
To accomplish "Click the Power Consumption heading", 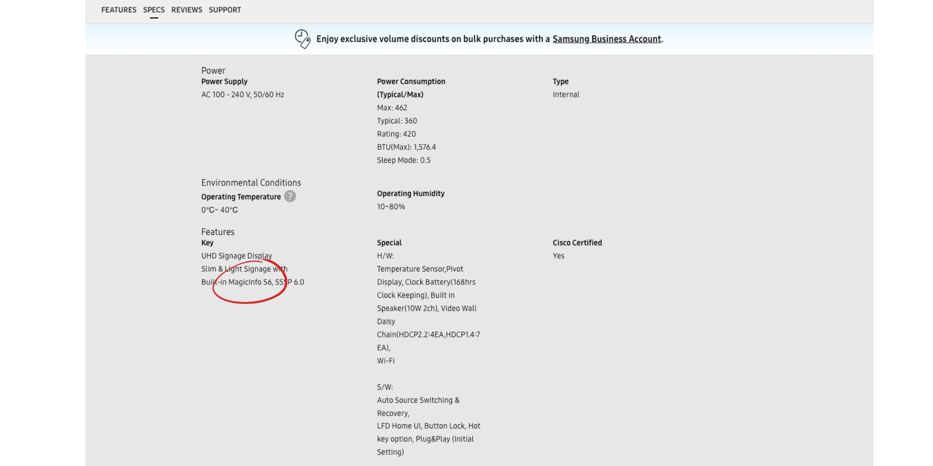I will coord(411,82).
